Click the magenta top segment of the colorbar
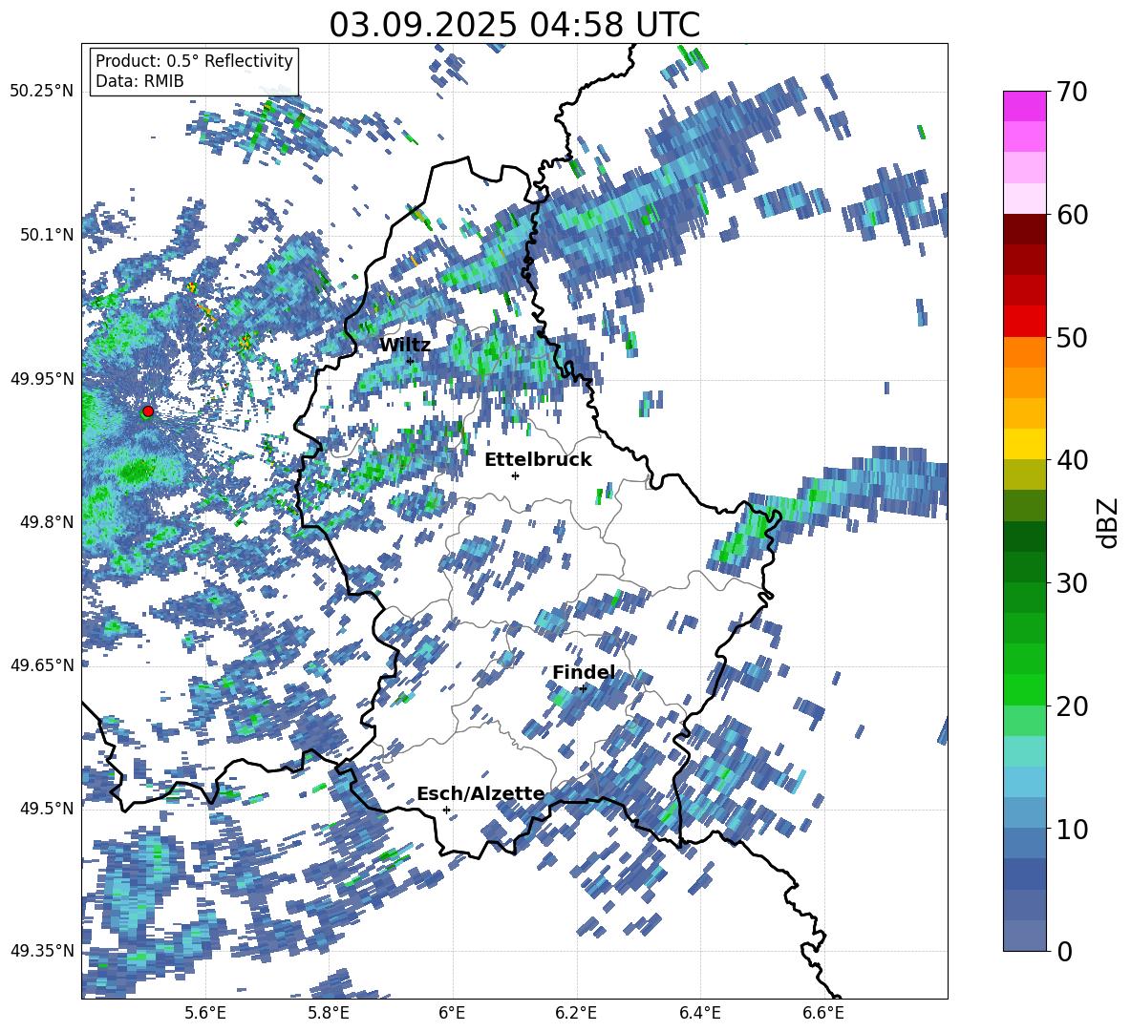The height and width of the screenshot is (1032, 1131). [x=1024, y=106]
